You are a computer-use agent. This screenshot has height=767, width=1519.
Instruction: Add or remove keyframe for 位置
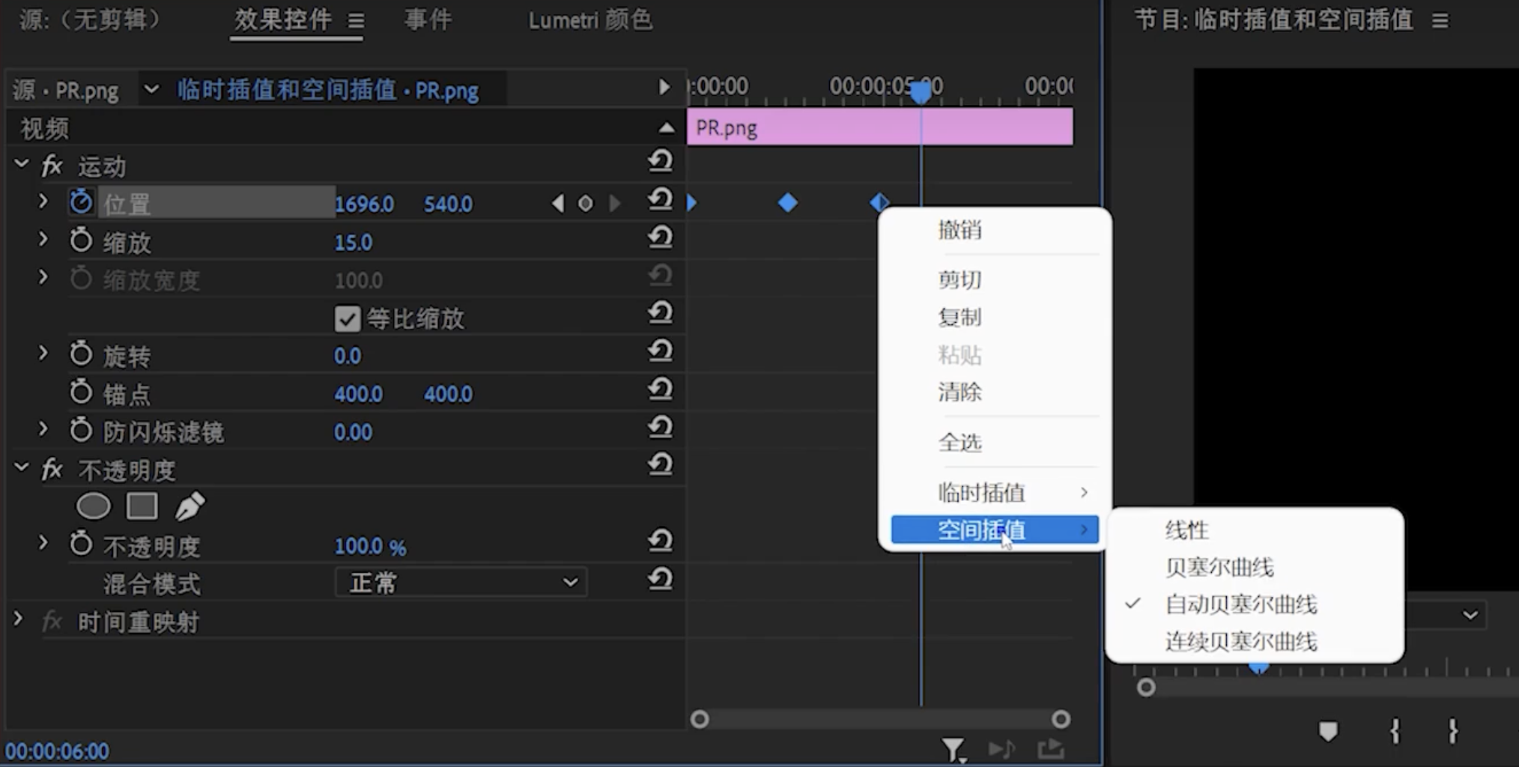(586, 204)
